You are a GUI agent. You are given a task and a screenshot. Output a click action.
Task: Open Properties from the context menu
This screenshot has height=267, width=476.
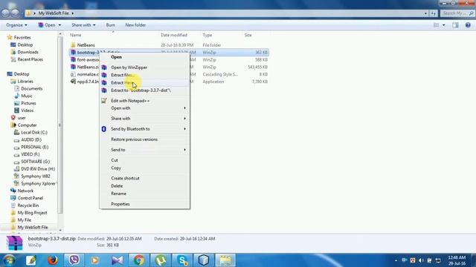[x=145, y=204]
